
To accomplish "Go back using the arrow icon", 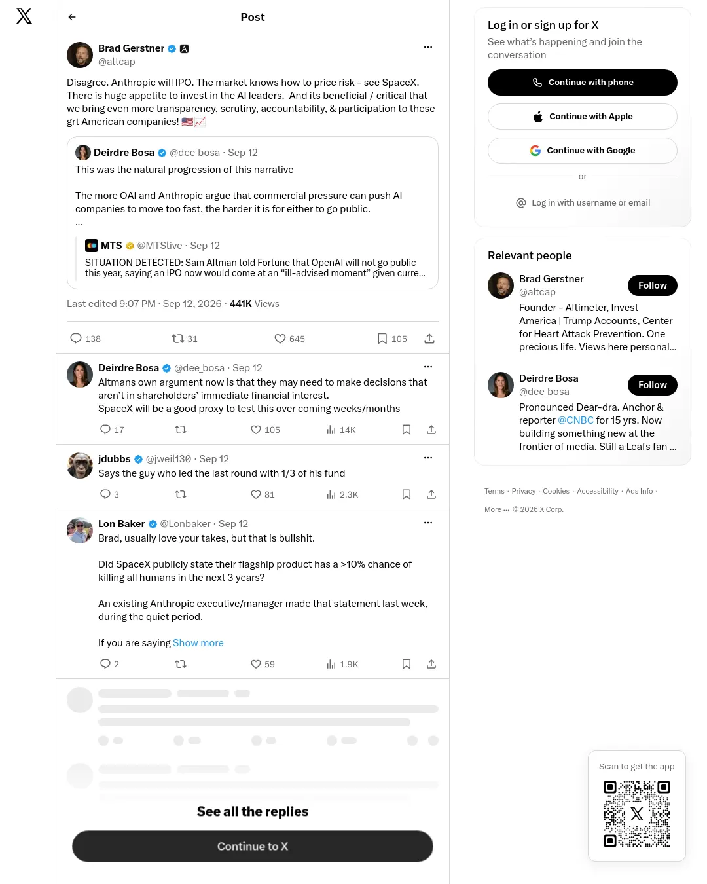I will click(x=72, y=17).
